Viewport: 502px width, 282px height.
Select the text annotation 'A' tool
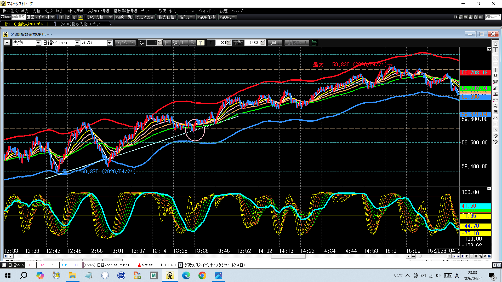tap(495, 106)
